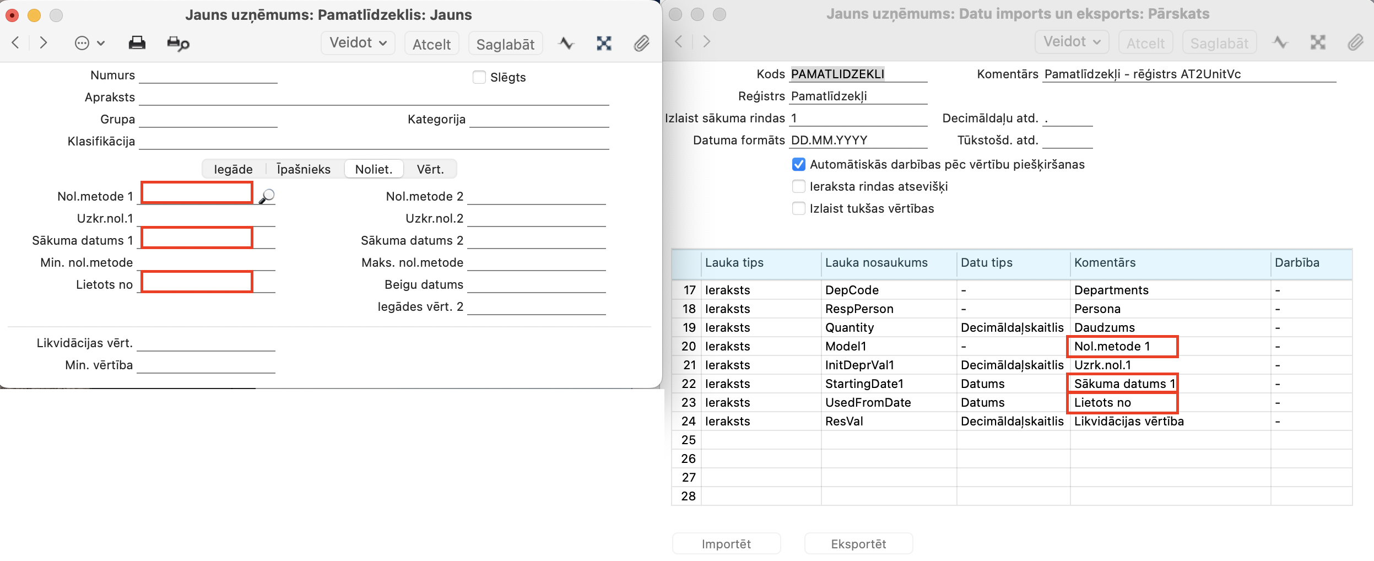Open print preview icon with magnifier

tap(178, 44)
